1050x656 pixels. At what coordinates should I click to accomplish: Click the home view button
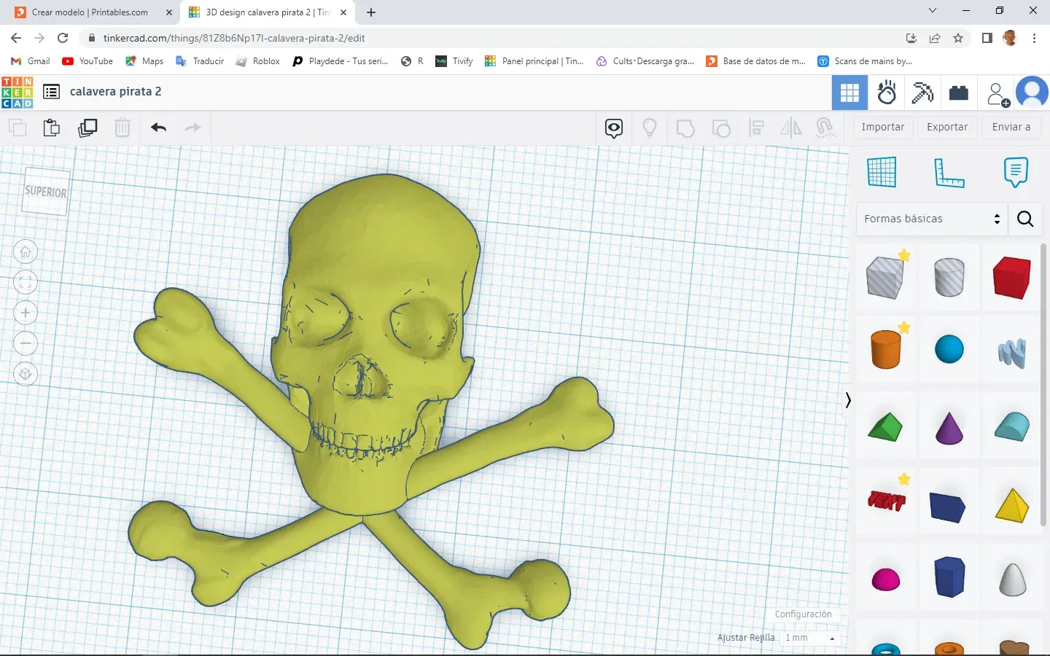click(26, 252)
